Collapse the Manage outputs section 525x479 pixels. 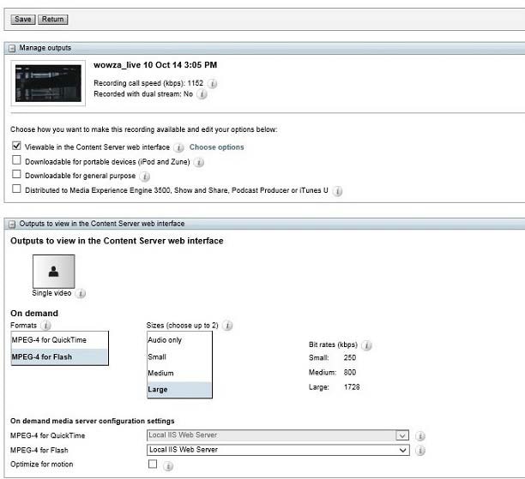tap(12, 48)
